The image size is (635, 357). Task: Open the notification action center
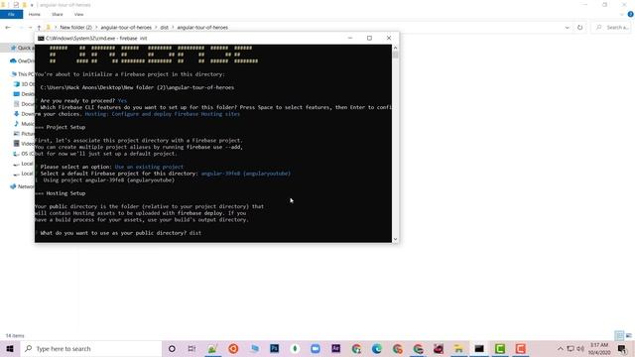pos(622,348)
